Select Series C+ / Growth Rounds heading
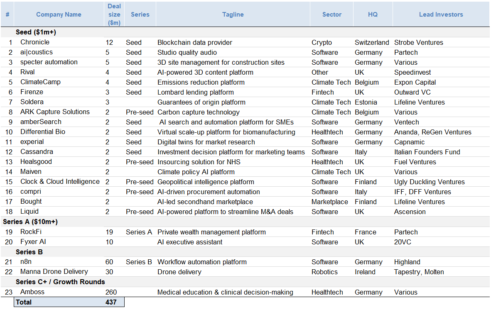The width and height of the screenshot is (491, 312). pyautogui.click(x=60, y=282)
